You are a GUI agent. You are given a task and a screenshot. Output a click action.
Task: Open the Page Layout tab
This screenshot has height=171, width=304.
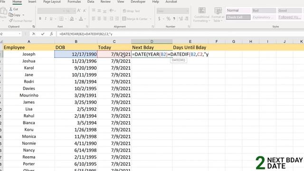pos(52,2)
